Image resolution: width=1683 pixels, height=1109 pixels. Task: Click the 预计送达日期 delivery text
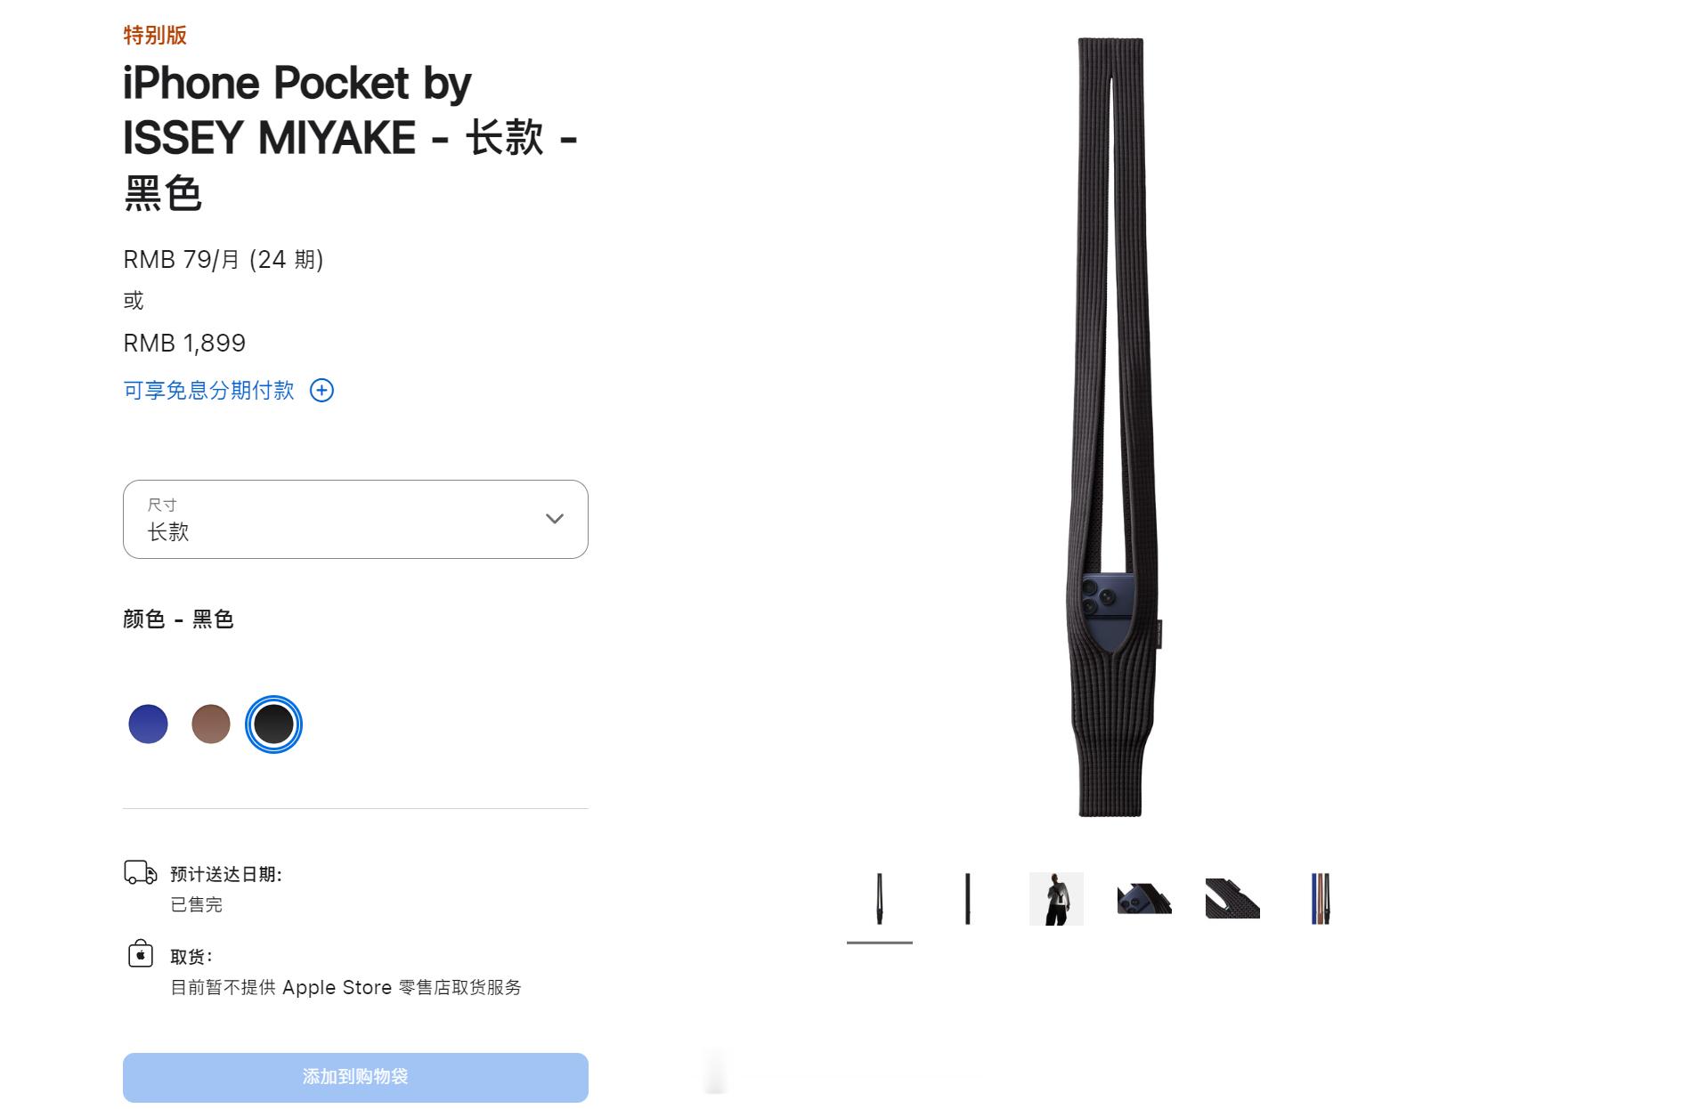(x=226, y=875)
